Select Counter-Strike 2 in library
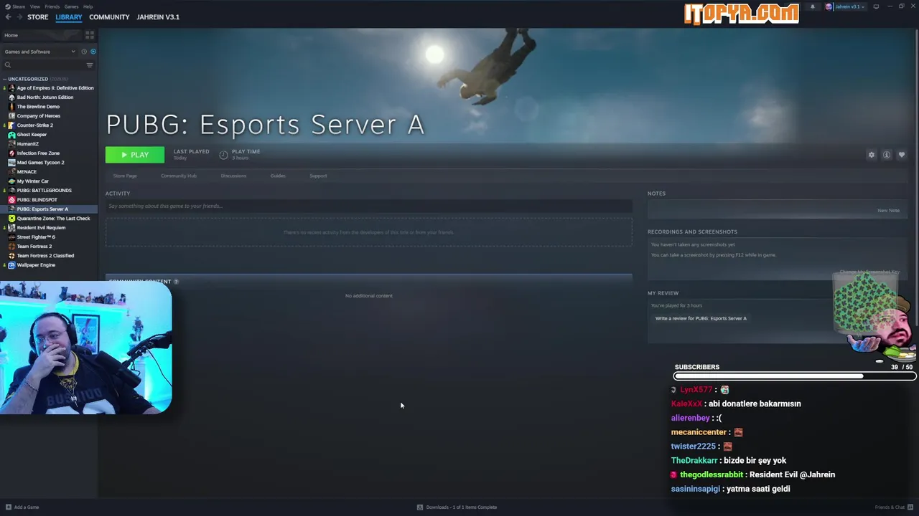This screenshot has height=516, width=919. point(35,125)
